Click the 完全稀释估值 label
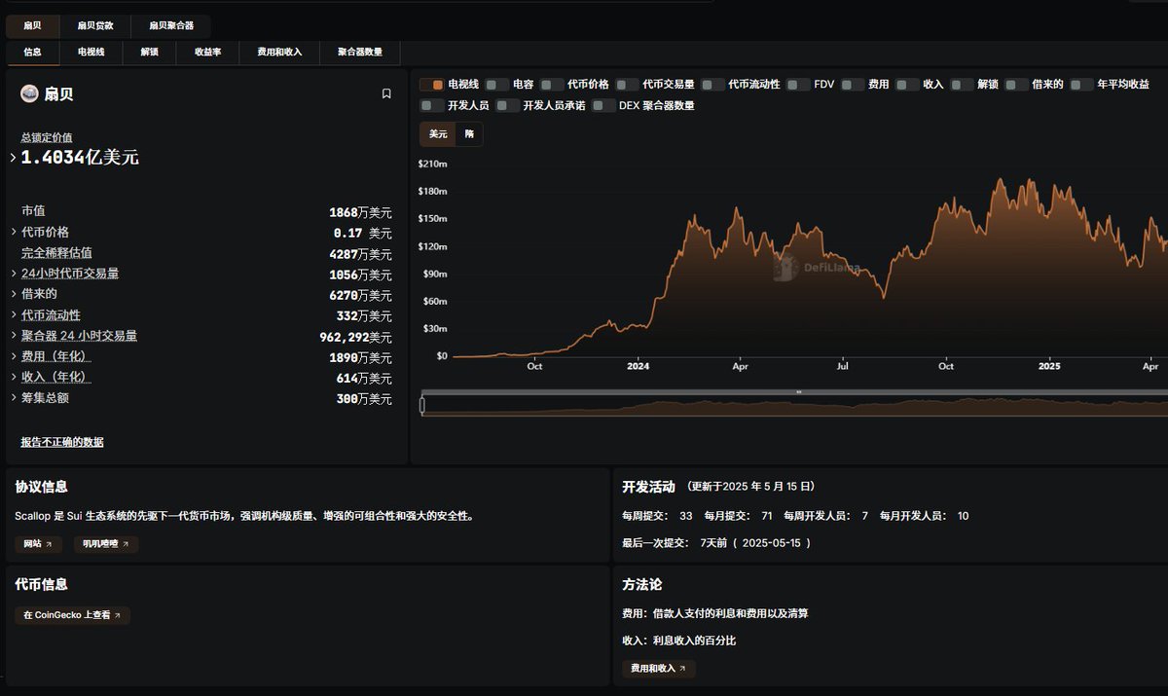 (56, 253)
